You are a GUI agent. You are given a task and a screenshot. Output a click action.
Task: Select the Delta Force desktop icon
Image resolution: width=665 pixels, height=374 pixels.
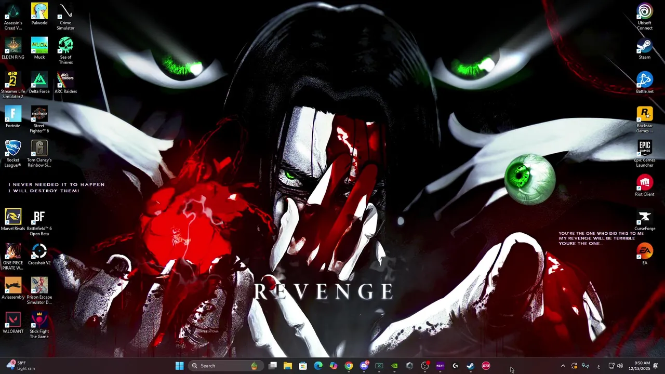click(x=39, y=83)
